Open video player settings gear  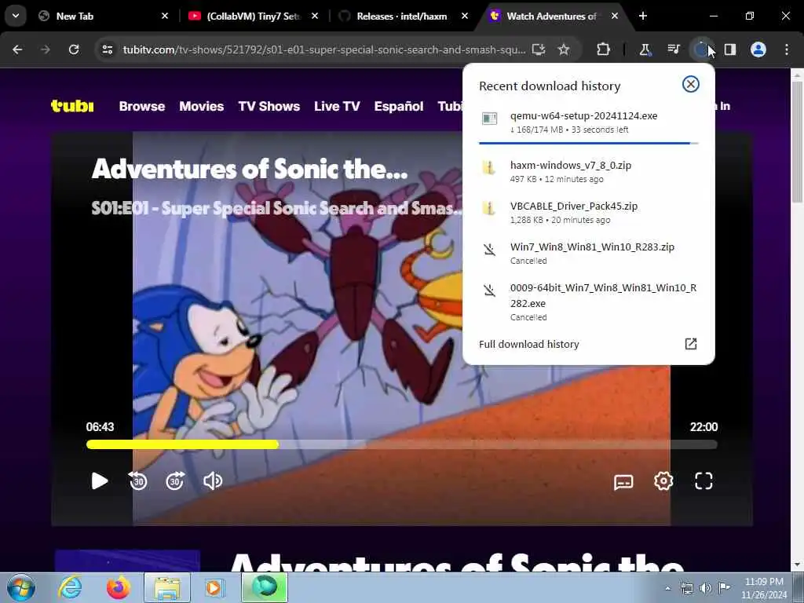[x=663, y=481]
